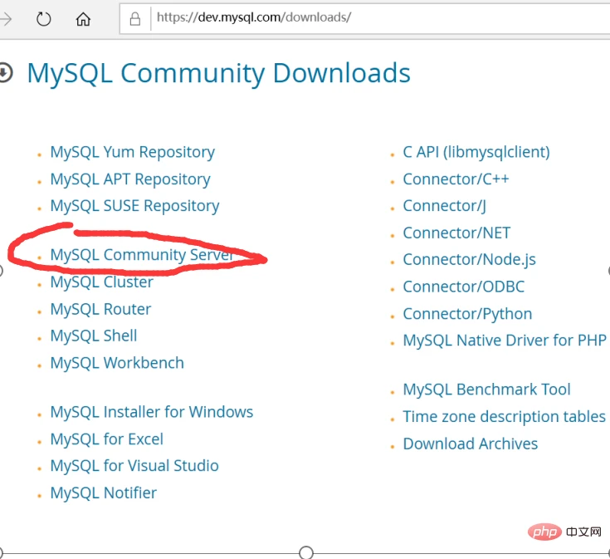Open Connector/Node.js link
Screen dimensions: 610x559
(469, 260)
